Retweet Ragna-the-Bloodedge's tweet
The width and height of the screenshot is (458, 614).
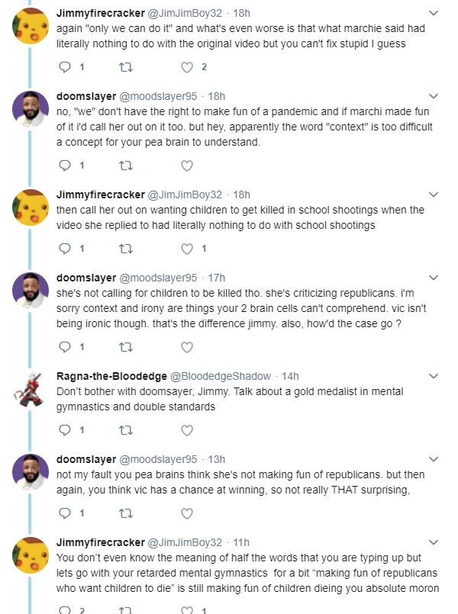tap(126, 430)
